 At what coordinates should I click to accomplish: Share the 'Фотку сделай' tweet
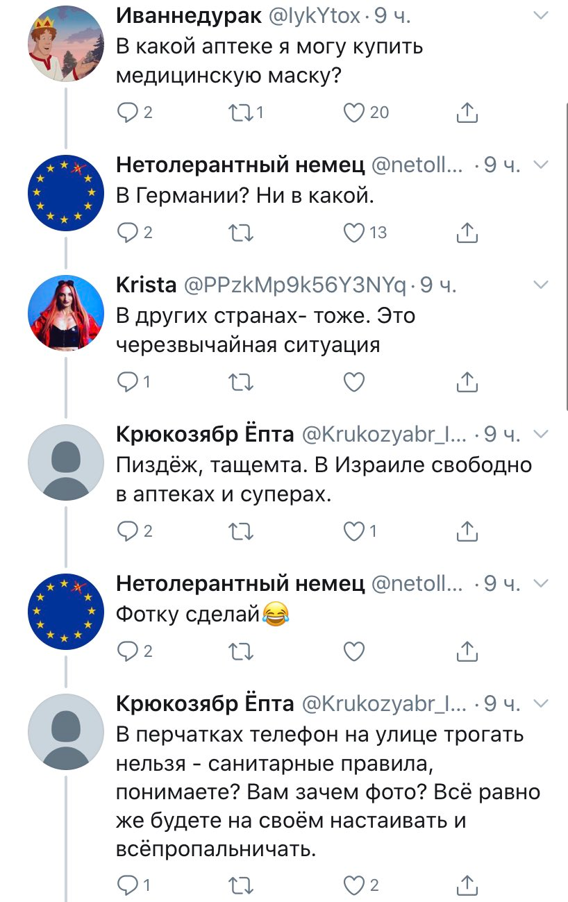(468, 651)
